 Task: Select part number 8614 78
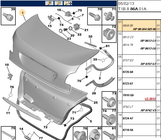point(128,45)
